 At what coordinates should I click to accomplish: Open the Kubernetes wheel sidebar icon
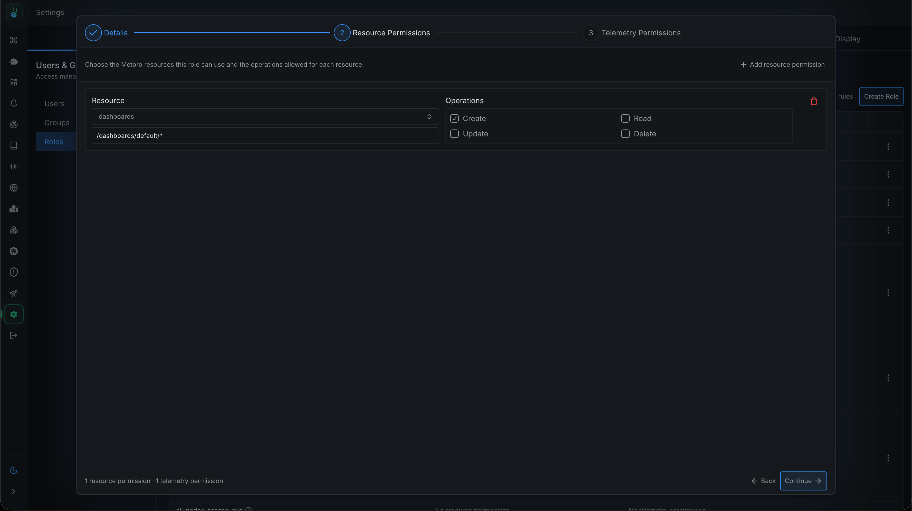pos(13,251)
